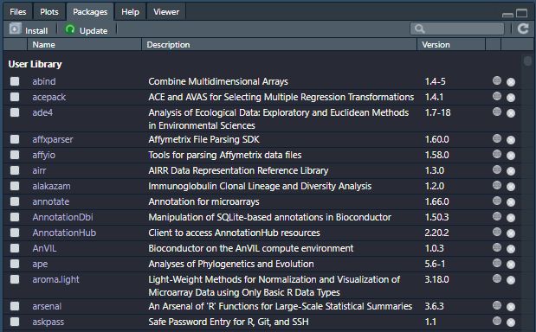This screenshot has width=536, height=332.
Task: Open the abind web documentation globe icon
Action: pos(497,81)
